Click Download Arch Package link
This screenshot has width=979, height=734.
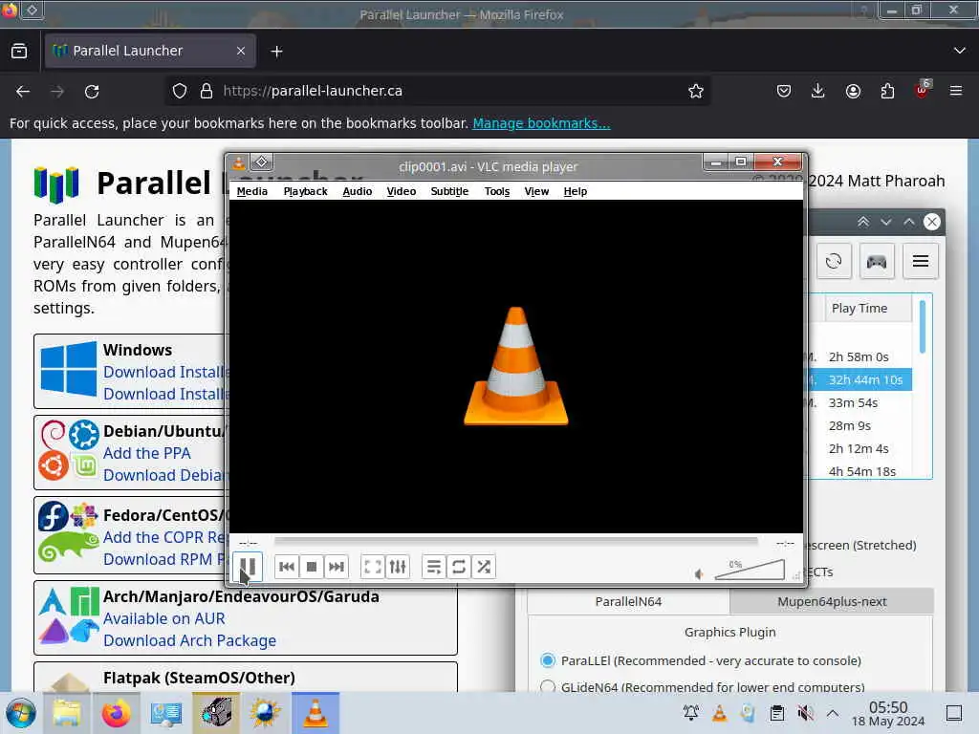(190, 640)
